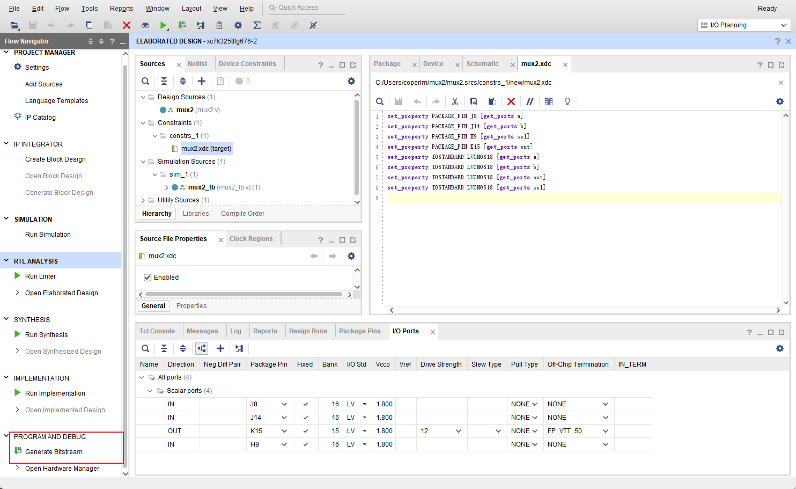Viewport: 796px width, 489px height.
Task: Click Run Synthesis in Flow Navigator
Action: point(46,335)
